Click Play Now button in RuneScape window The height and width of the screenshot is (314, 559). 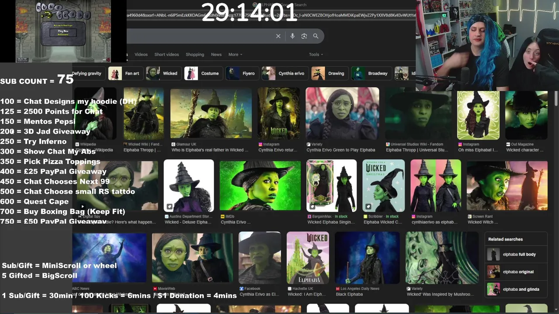[x=63, y=32]
